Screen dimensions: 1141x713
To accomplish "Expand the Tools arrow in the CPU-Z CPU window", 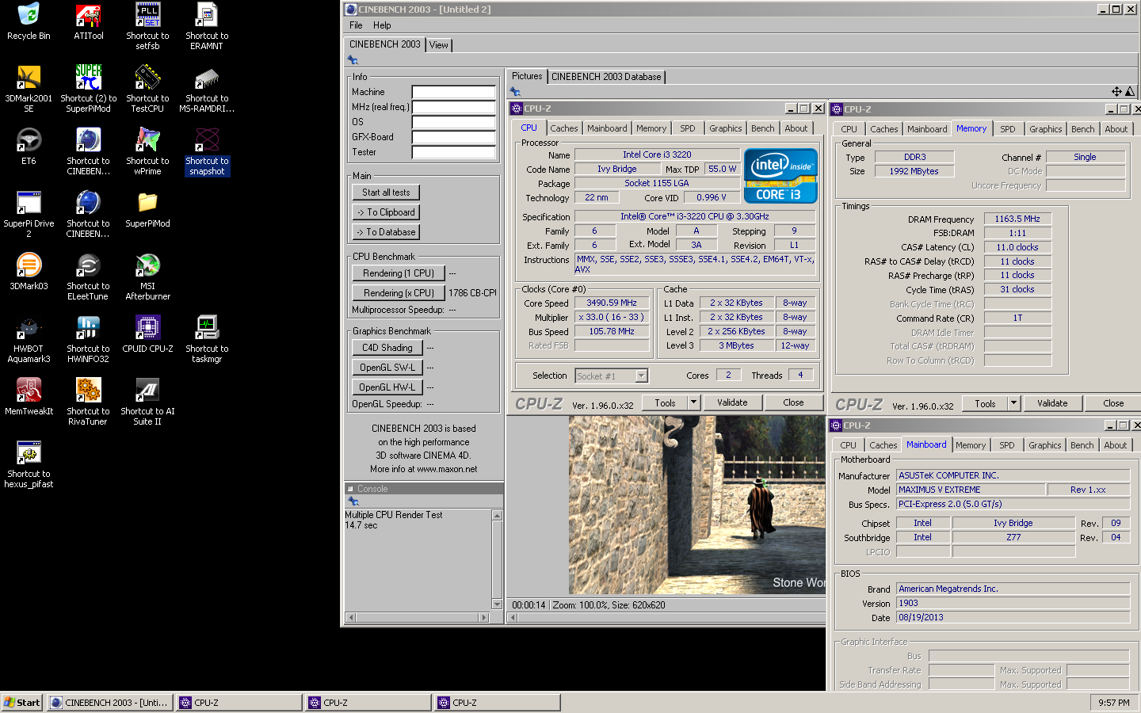I will [693, 402].
